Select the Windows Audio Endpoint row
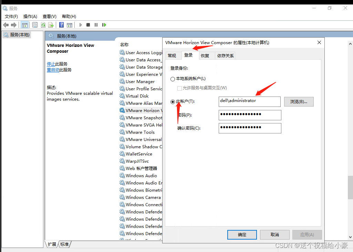Screen dimensions: 353x252 tap(141, 183)
